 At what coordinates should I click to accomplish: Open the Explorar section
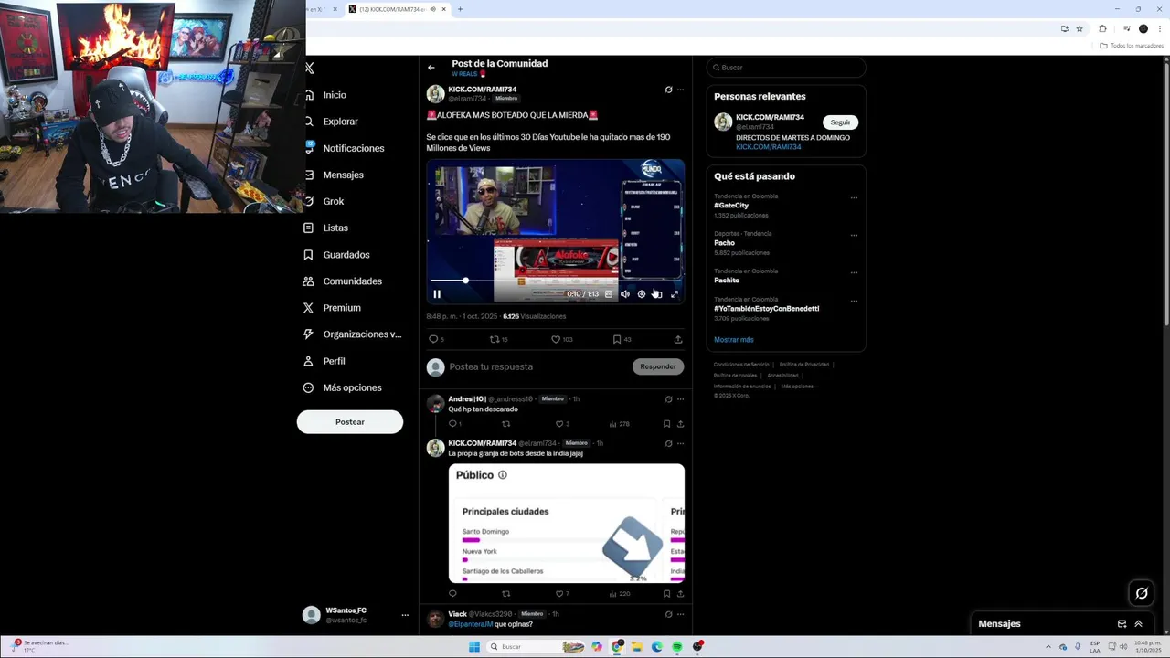(332, 122)
